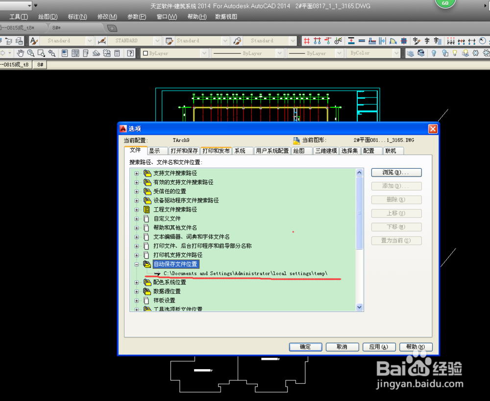Click the red-blue cross icon
Screen dimensions: 490x401
[x=404, y=41]
